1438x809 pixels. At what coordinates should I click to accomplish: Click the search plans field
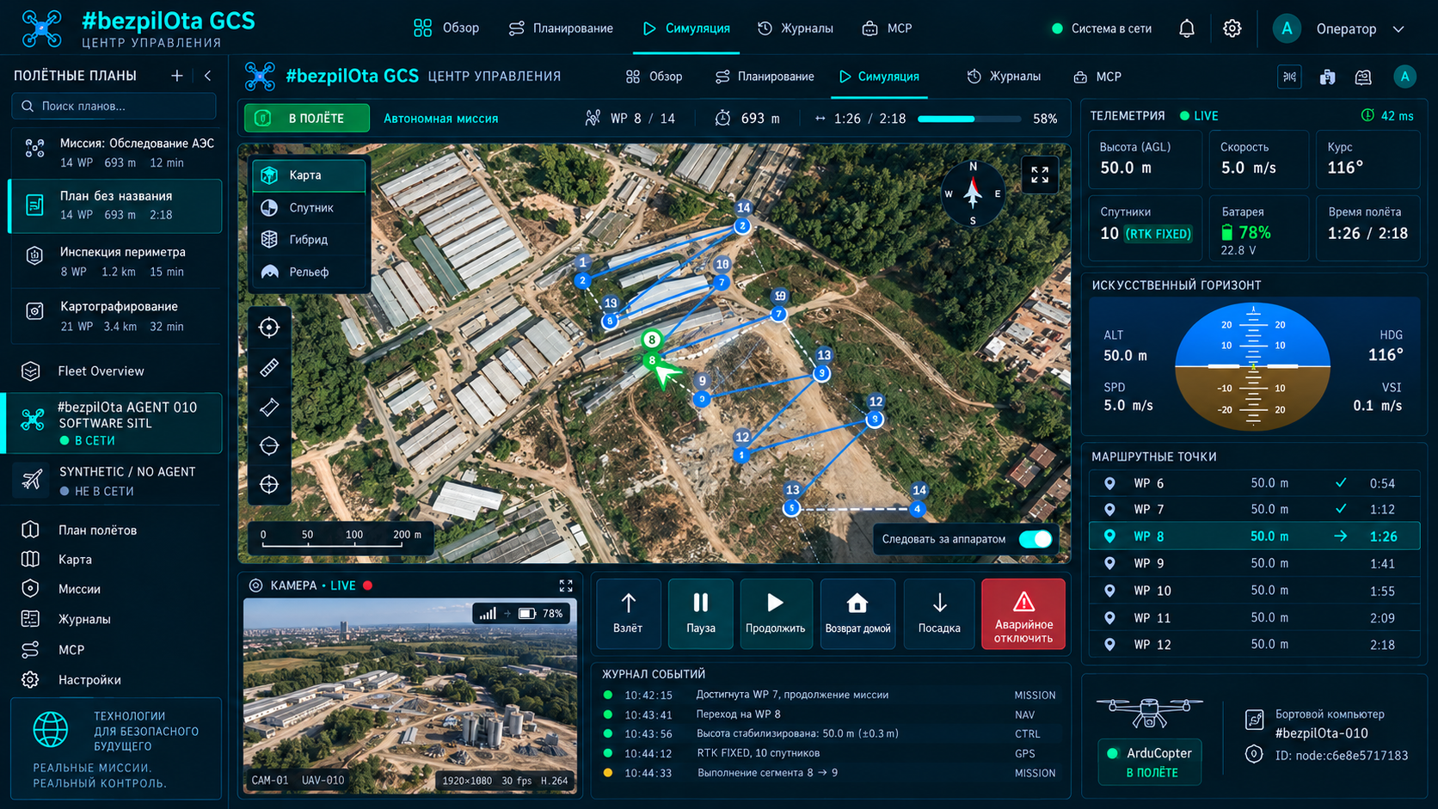[114, 106]
